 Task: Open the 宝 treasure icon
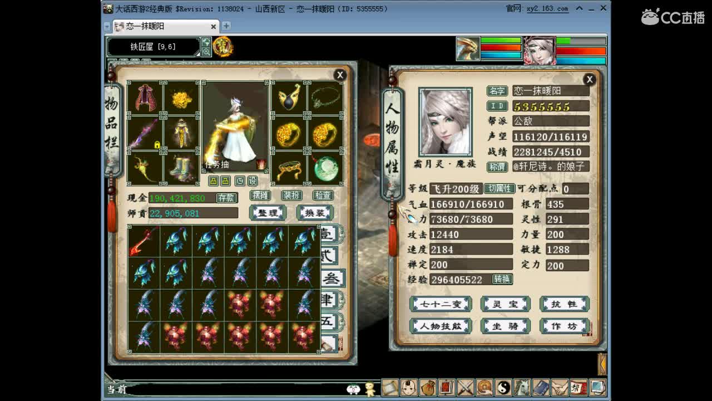[x=222, y=47]
